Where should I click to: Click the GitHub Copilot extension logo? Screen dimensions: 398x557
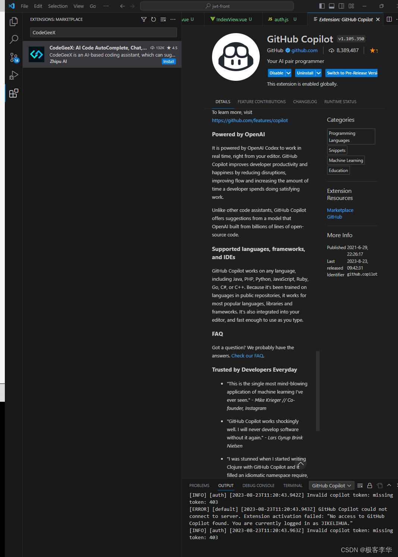(x=236, y=57)
